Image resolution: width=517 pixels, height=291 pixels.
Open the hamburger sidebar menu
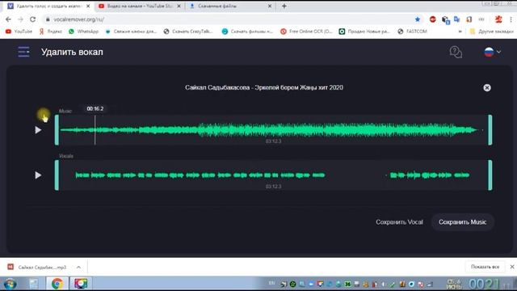(x=23, y=52)
